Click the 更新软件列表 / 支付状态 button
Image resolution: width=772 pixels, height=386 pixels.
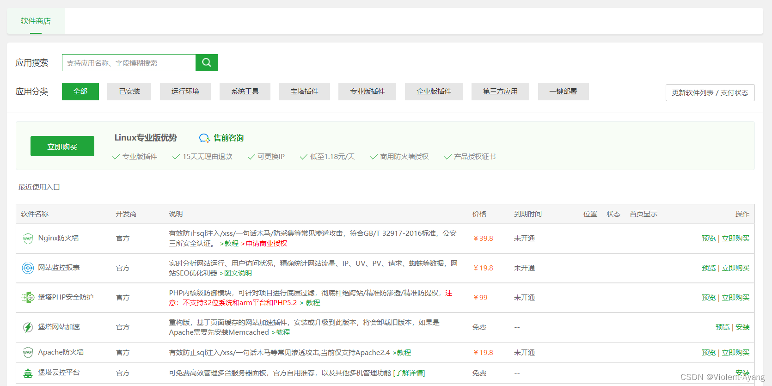(x=710, y=92)
